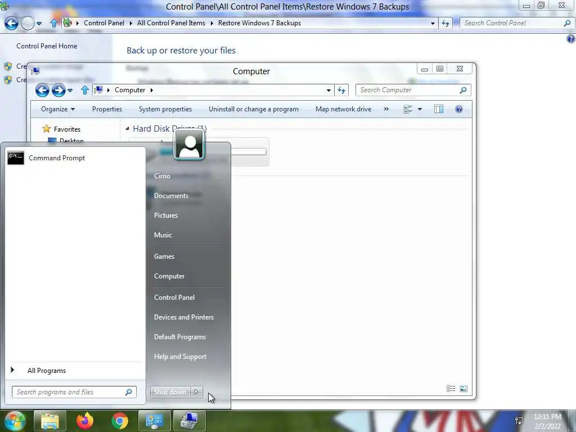Open Pictures from Start menu
This screenshot has width=576, height=432.
[166, 215]
